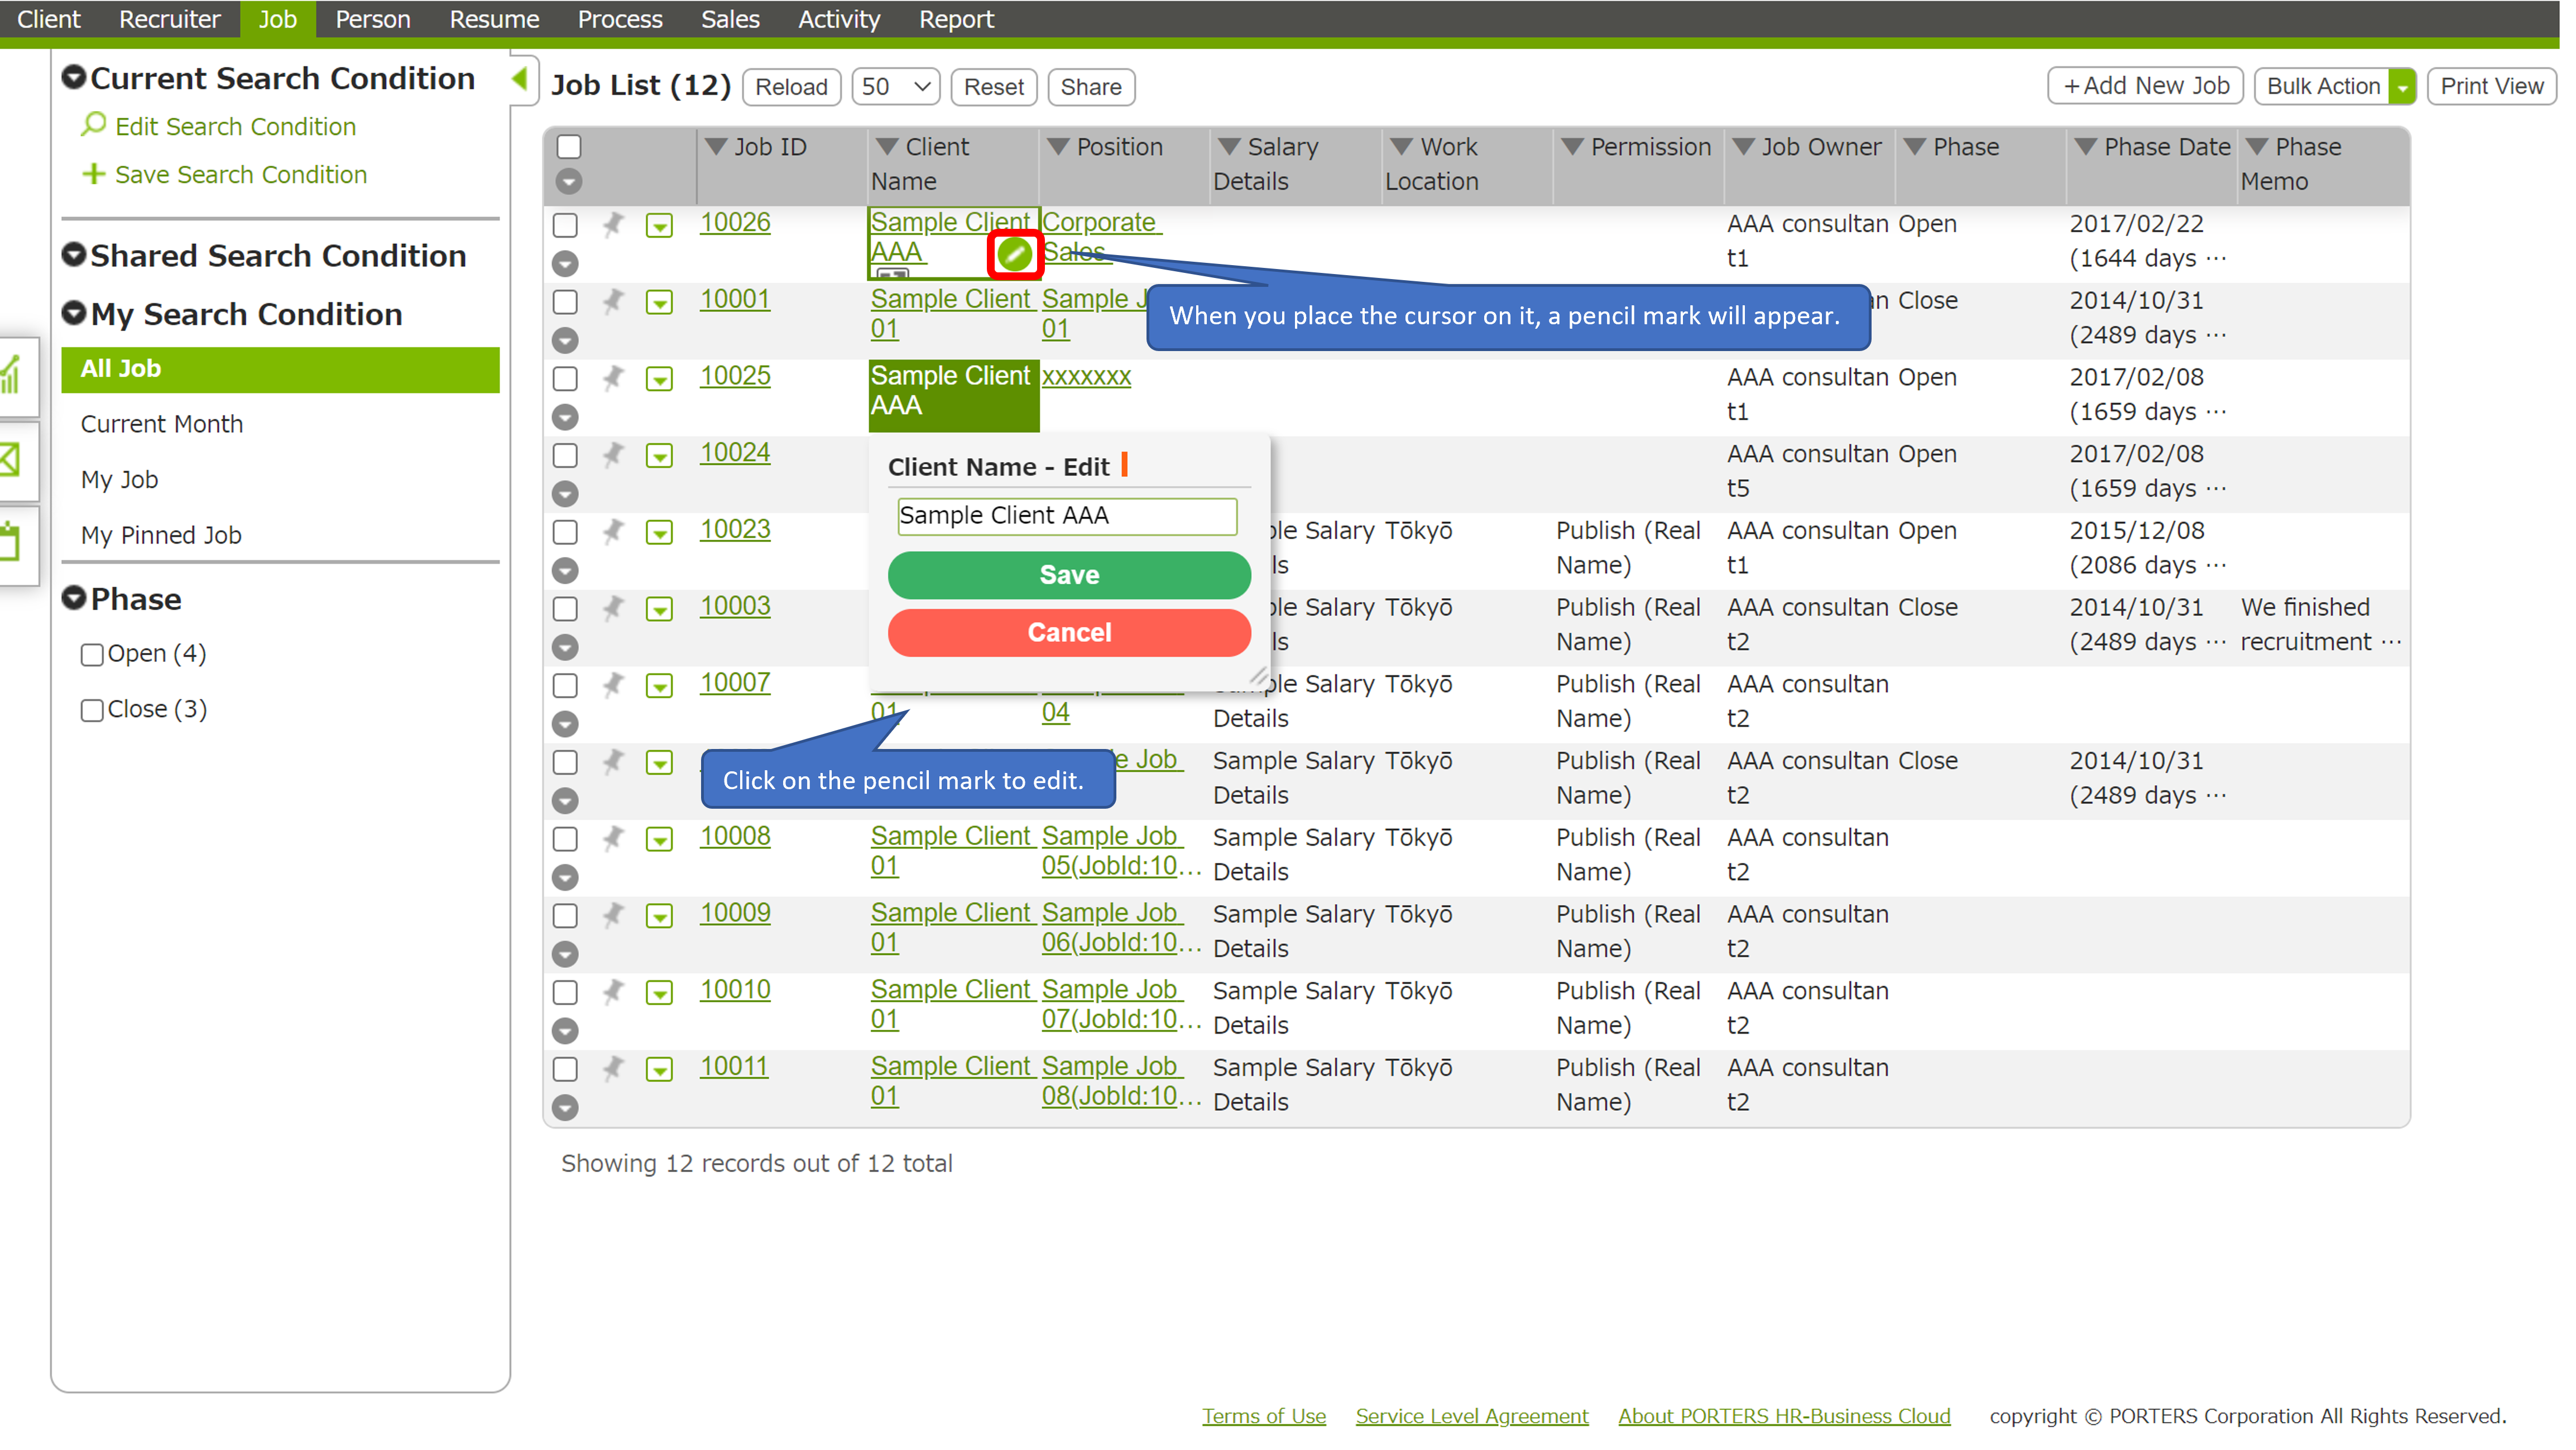
Task: Check the select-all checkbox in table header
Action: tap(569, 147)
